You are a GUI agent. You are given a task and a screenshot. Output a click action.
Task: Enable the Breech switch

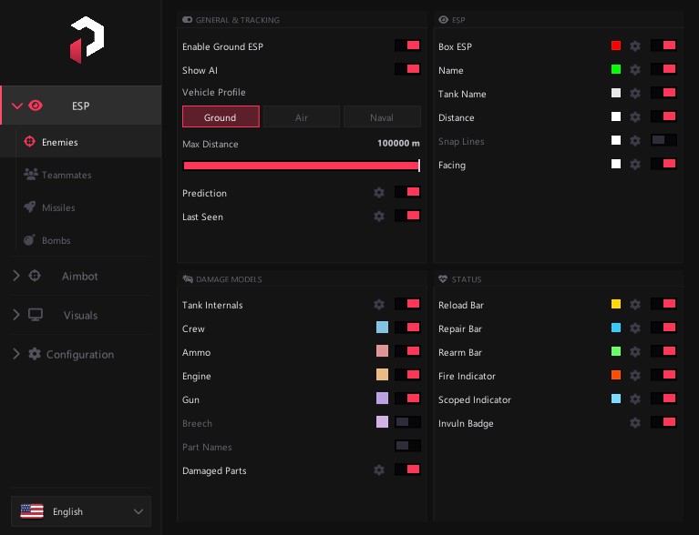coord(407,422)
